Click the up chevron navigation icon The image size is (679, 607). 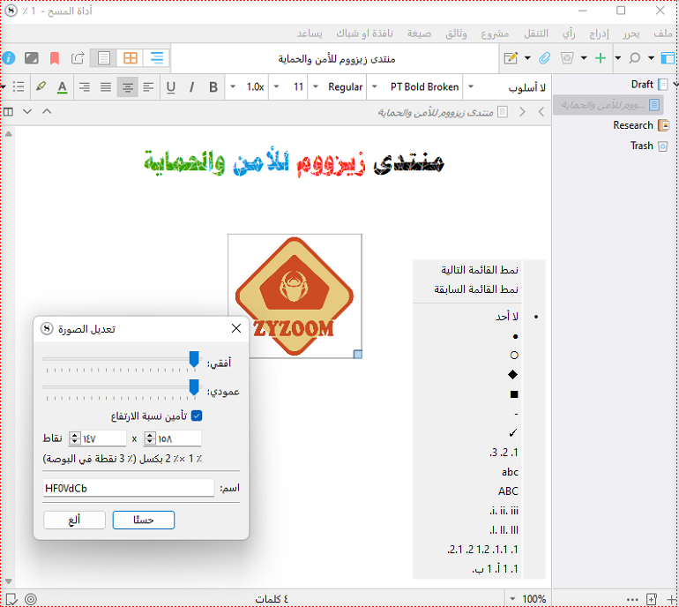[x=47, y=111]
